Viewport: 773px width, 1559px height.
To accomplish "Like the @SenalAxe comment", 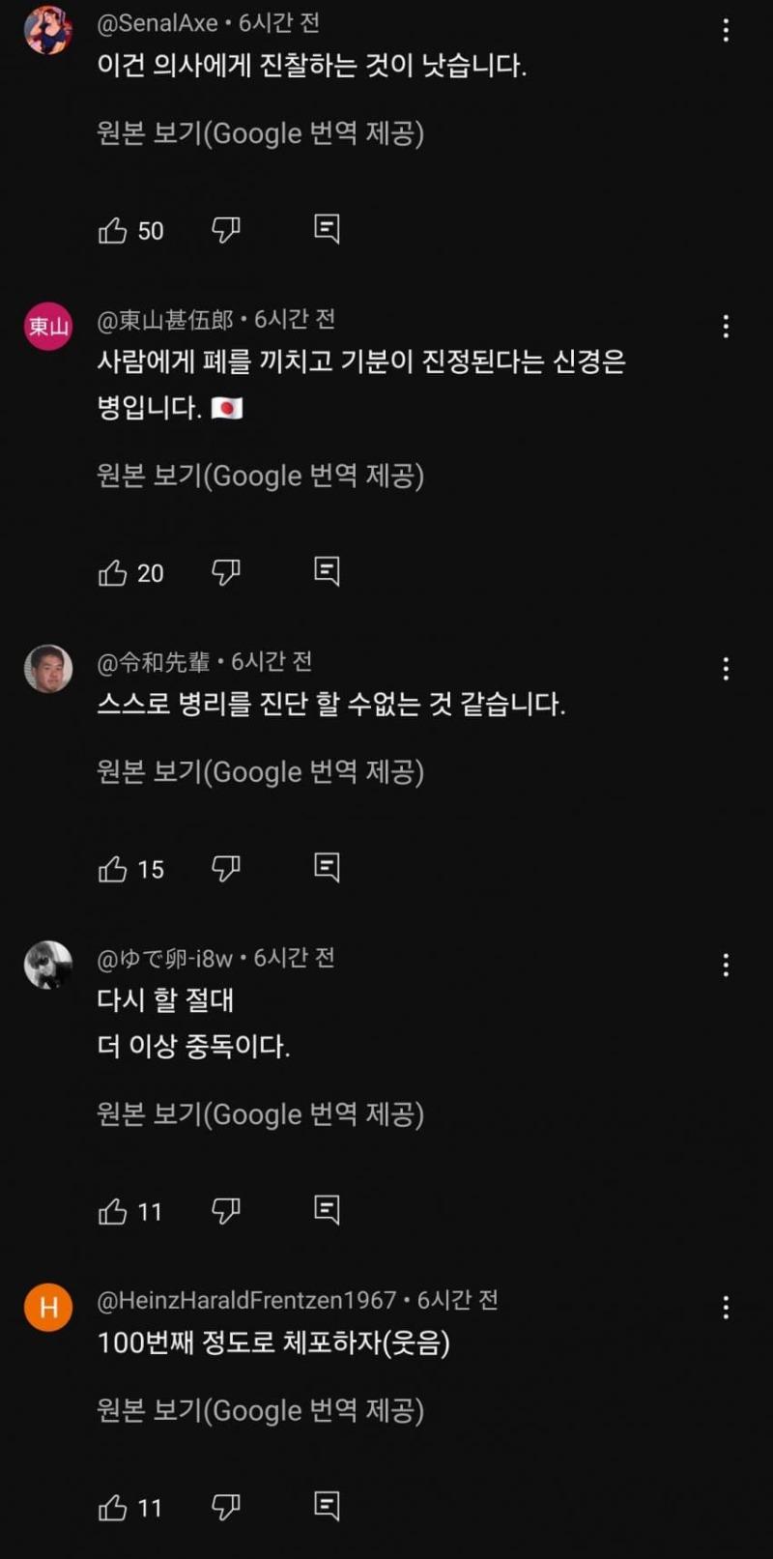I will pos(113,230).
